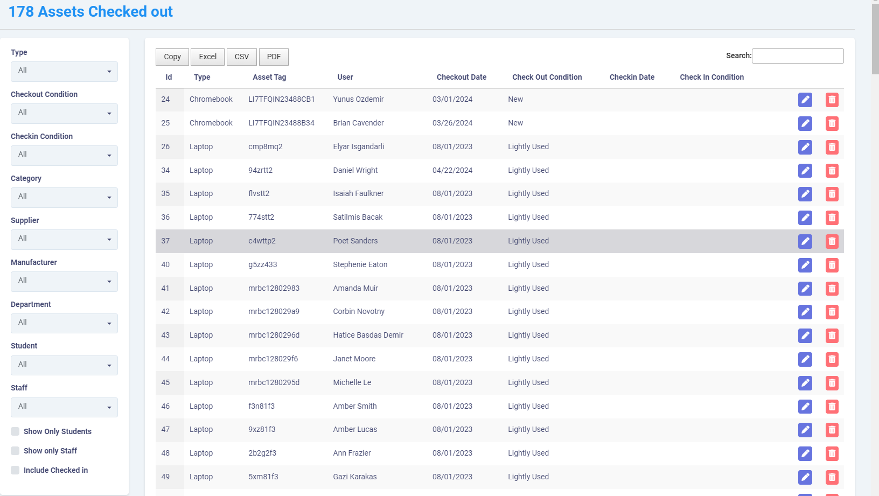
Task: Edit the Michelle Le checkout
Action: (x=805, y=383)
